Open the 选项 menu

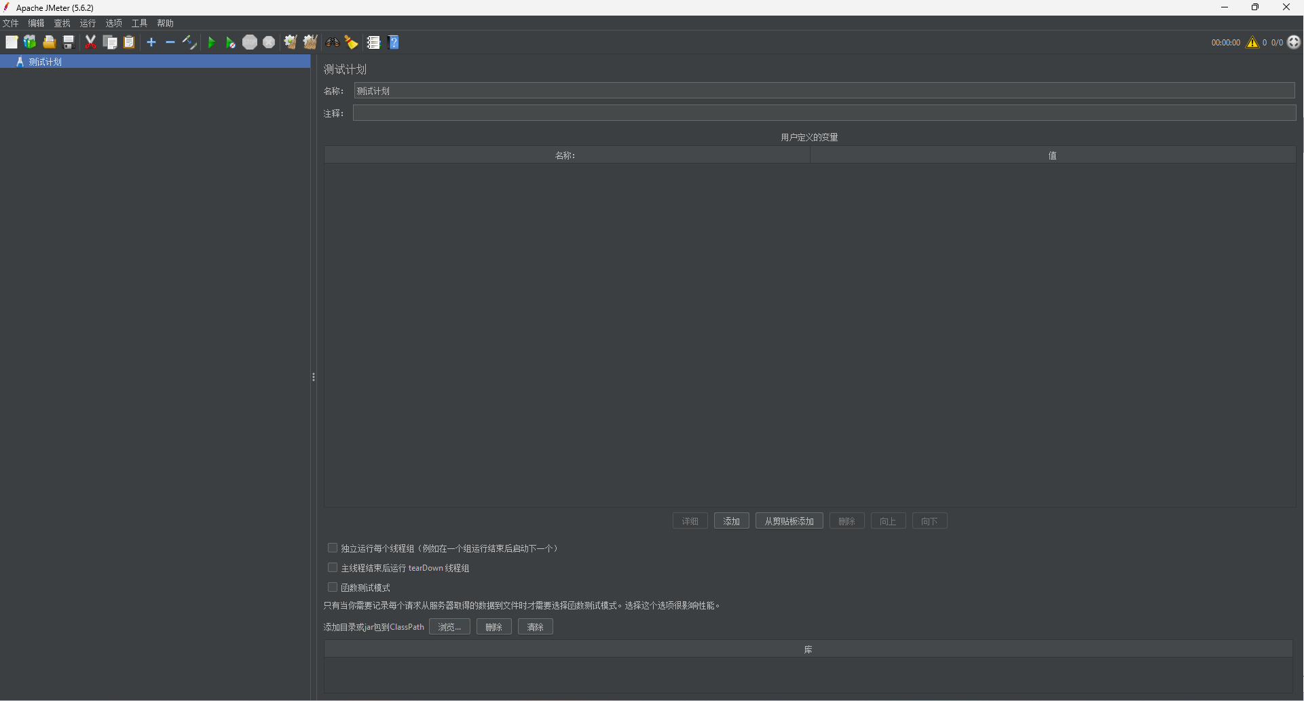coord(113,23)
